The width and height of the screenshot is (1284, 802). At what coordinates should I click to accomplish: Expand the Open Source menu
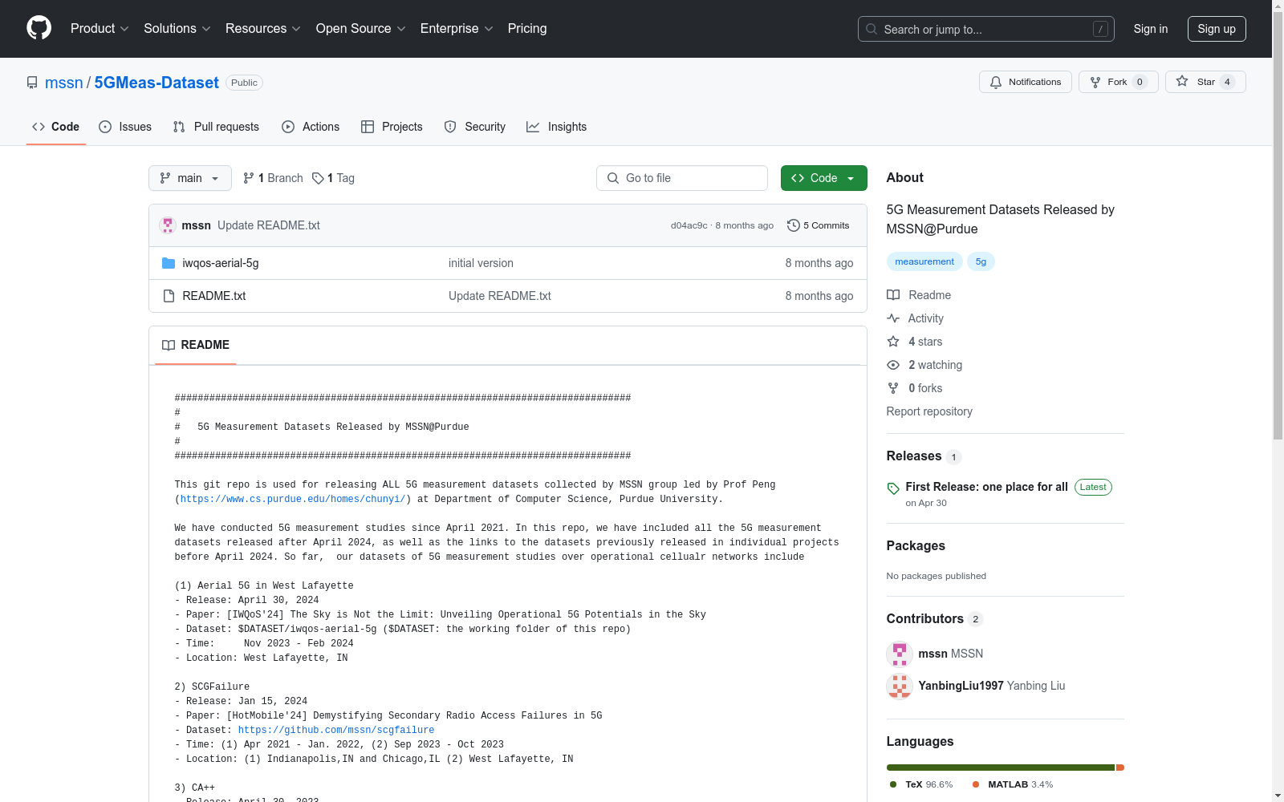click(360, 28)
